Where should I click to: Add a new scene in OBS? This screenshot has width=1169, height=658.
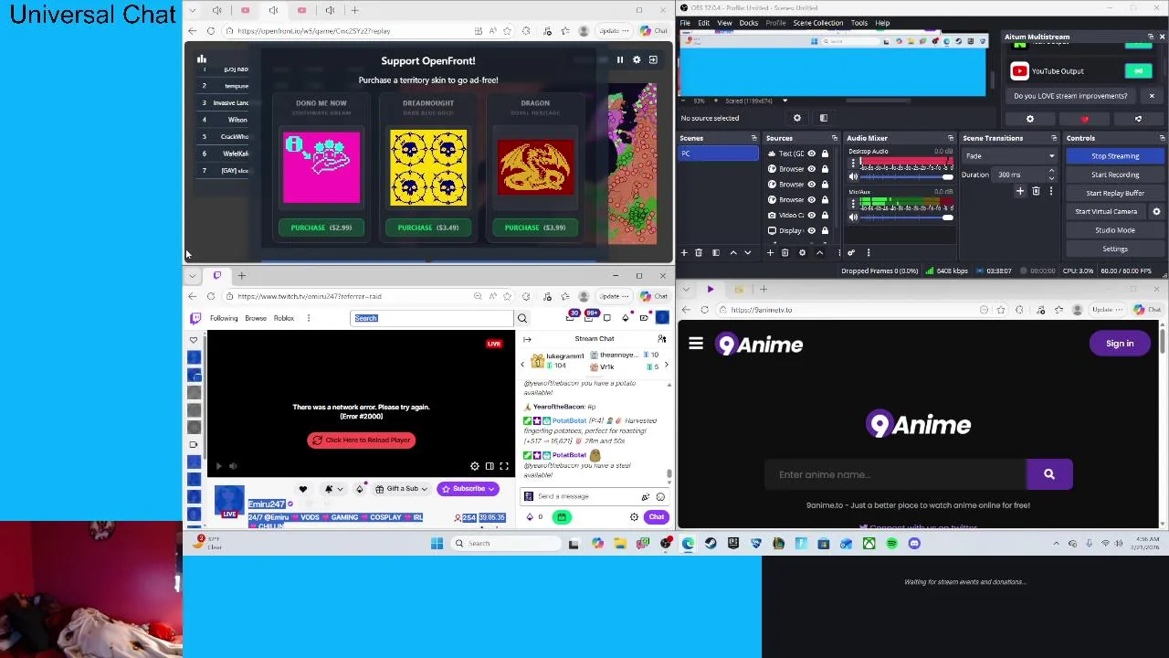click(x=683, y=253)
